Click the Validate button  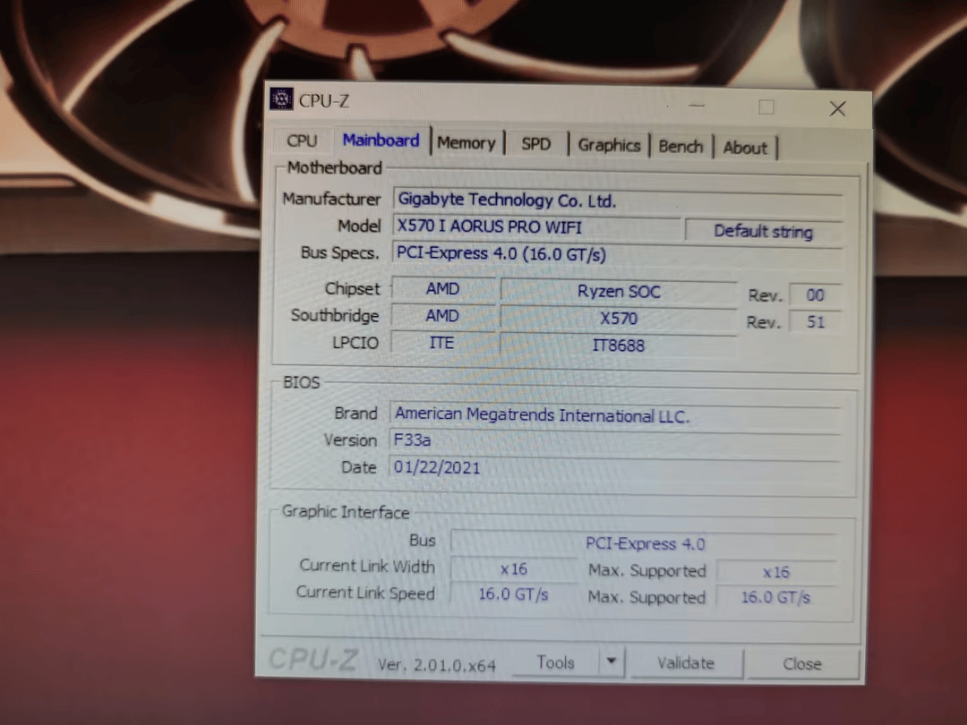click(686, 663)
